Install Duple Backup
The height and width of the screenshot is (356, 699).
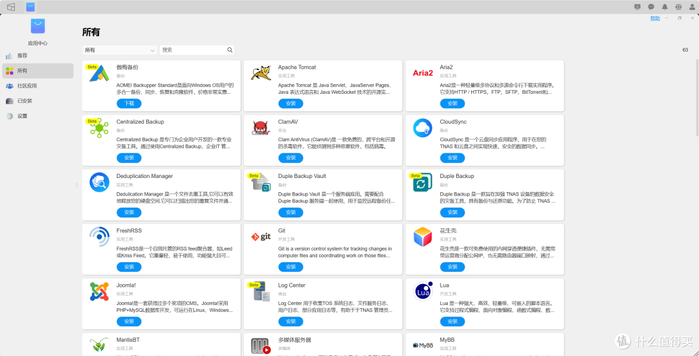click(452, 212)
